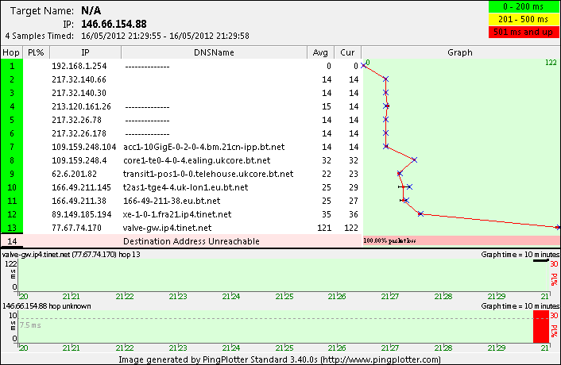Select the green 0 - 200 ms legend swatch
Viewport: 561px width, 365px height.
coord(524,7)
